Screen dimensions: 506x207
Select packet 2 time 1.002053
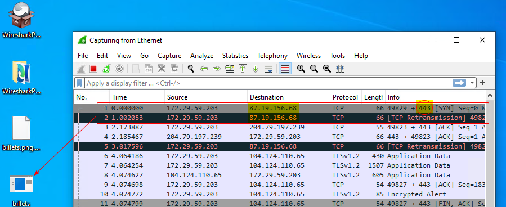click(x=127, y=118)
